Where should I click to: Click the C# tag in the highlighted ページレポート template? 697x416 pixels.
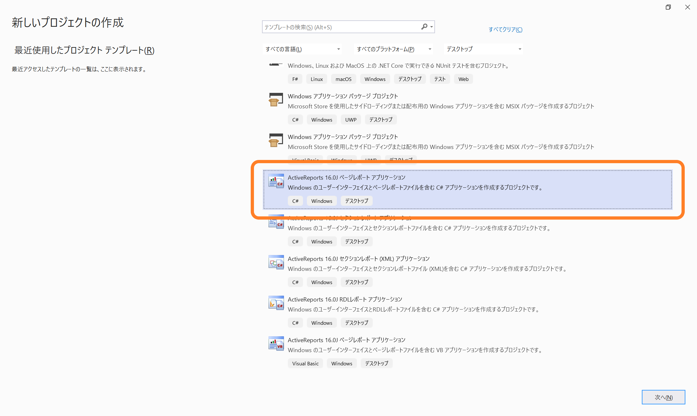tap(295, 201)
